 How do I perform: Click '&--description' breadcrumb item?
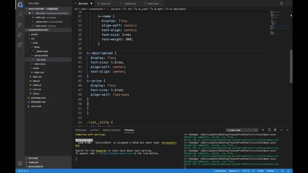tap(178, 9)
